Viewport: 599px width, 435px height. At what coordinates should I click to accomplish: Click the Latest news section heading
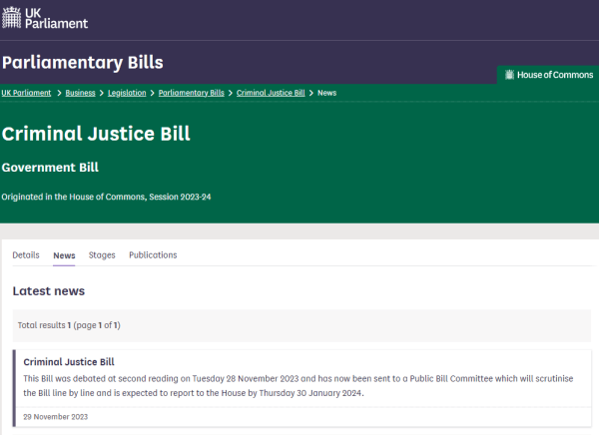49,291
